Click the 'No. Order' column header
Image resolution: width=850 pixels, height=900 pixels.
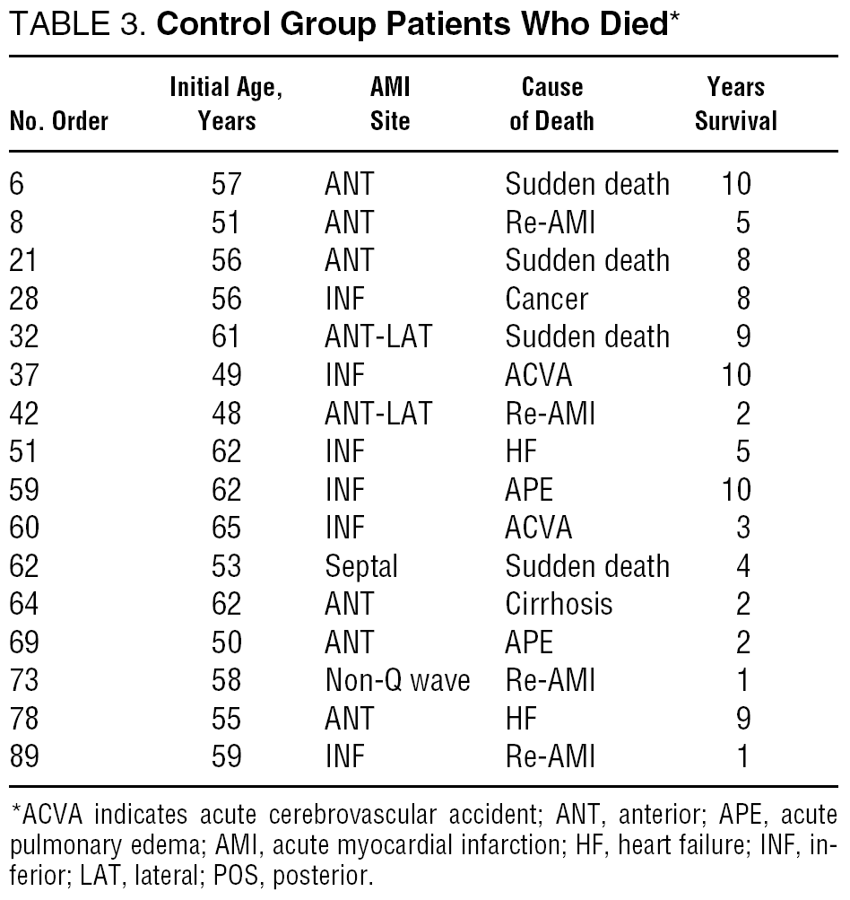click(58, 121)
